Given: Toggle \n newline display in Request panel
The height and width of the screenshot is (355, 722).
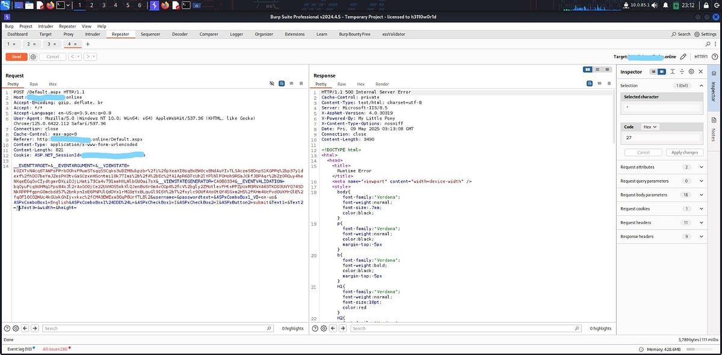Looking at the screenshot, I should click(x=291, y=84).
